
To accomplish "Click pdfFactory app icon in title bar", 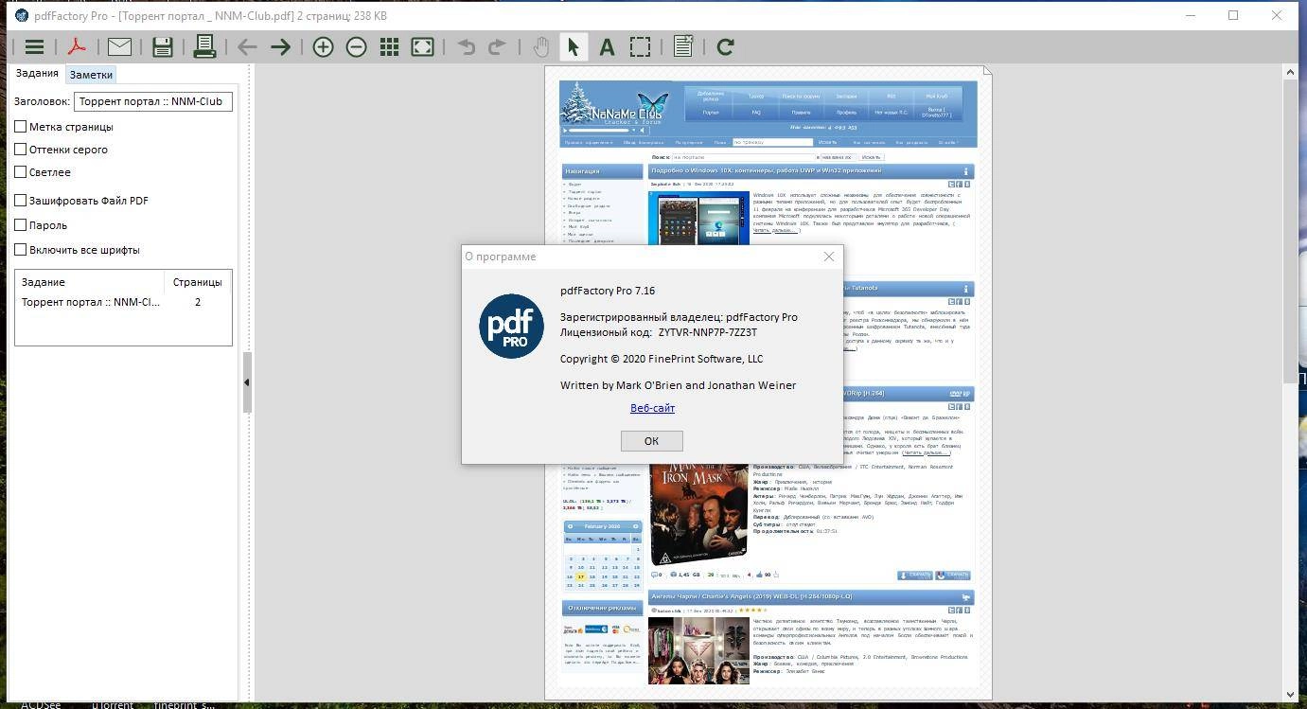I will (x=22, y=15).
